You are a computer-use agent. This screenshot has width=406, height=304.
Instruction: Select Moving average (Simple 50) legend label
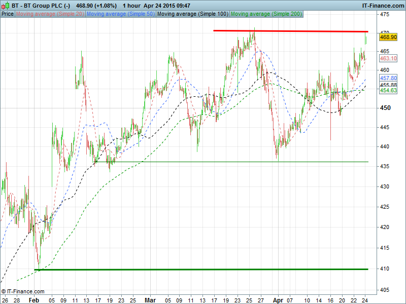120,14
